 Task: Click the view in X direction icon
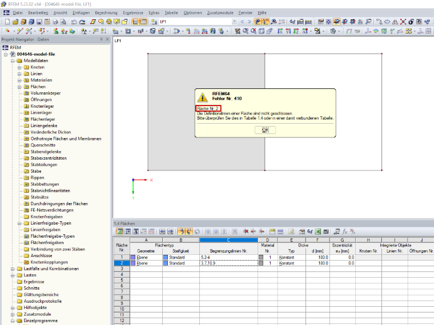coord(280,31)
